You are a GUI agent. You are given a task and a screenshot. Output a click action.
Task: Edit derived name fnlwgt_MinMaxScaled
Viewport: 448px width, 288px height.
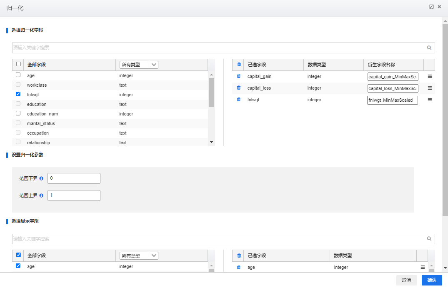tap(393, 100)
